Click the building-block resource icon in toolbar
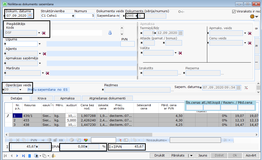The image size is (262, 160). click(x=72, y=140)
